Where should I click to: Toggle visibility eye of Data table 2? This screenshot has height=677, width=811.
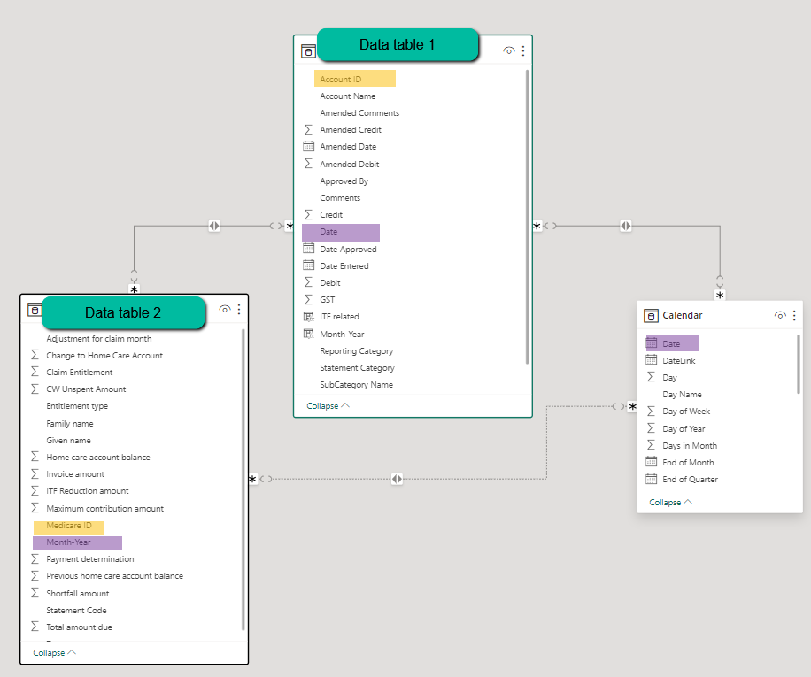coord(225,309)
